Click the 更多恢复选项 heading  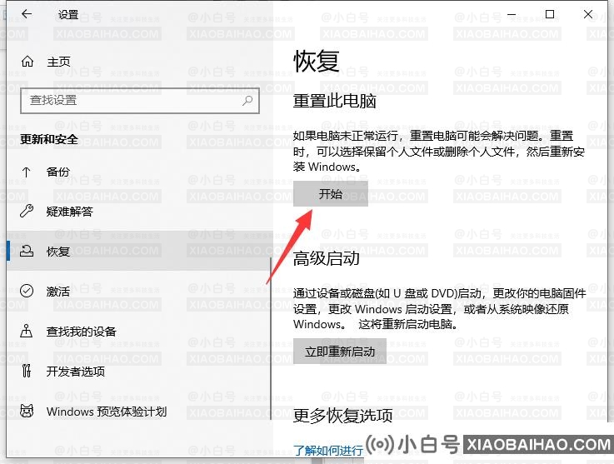(x=342, y=415)
